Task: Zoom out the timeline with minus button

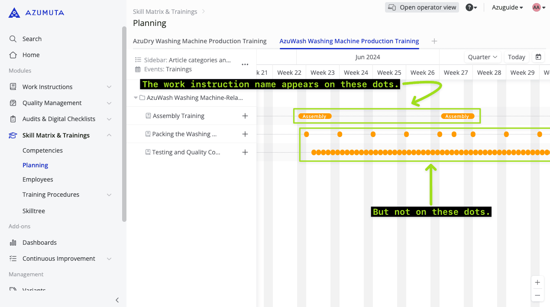Action: (x=537, y=295)
